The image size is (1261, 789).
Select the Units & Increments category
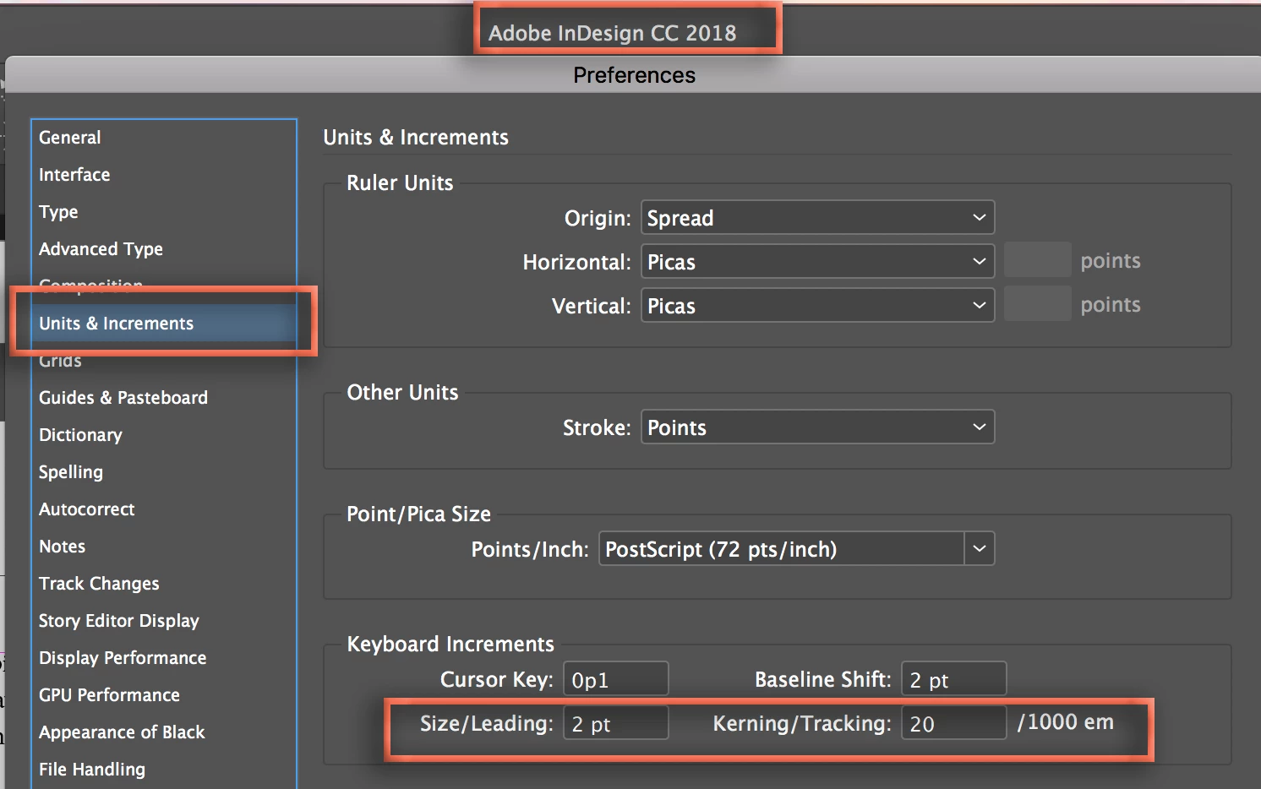pyautogui.click(x=164, y=324)
